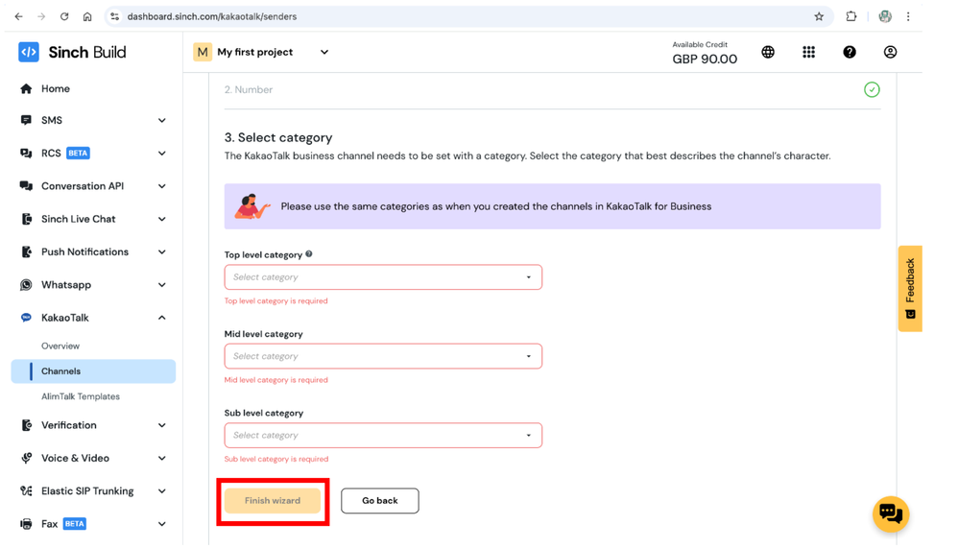Click the Sinch Build logo
The image size is (959, 549).
[x=72, y=52]
